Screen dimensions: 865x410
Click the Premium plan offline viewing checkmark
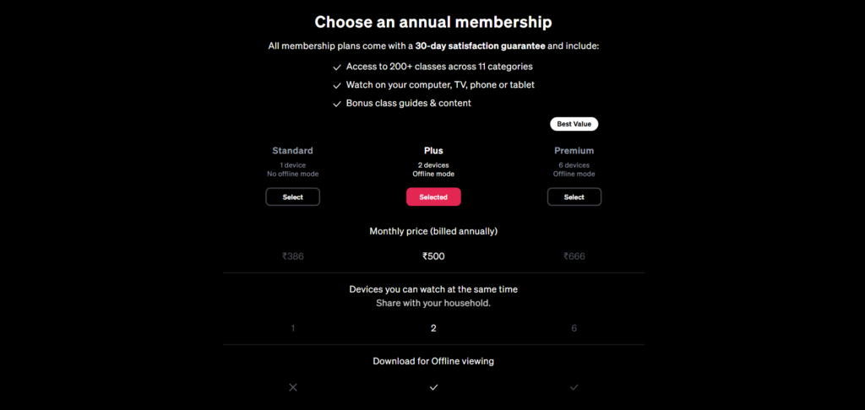(x=574, y=387)
